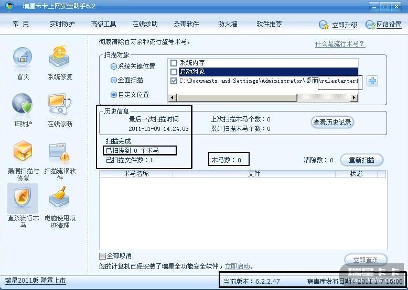Uncheck the C:\Documents and Settings path checkbox
Screen dimensions: 408x290
pyautogui.click(x=174, y=81)
